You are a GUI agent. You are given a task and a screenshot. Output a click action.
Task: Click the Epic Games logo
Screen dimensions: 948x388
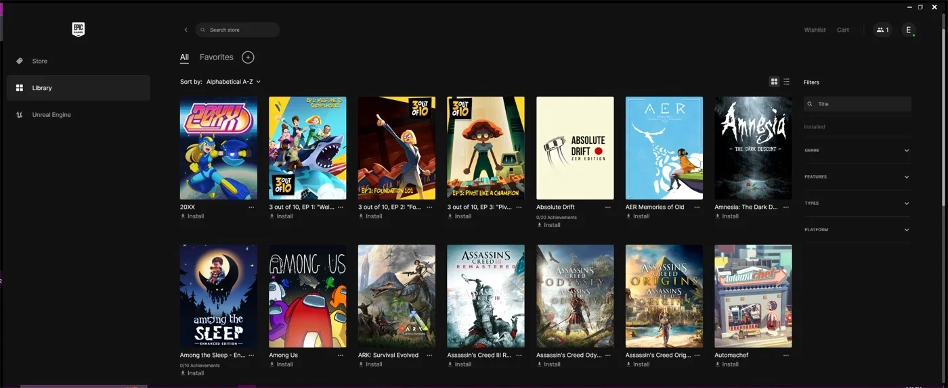tap(79, 29)
